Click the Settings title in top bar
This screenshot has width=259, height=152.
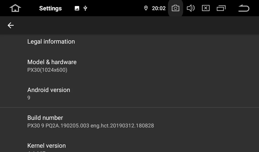(x=50, y=8)
